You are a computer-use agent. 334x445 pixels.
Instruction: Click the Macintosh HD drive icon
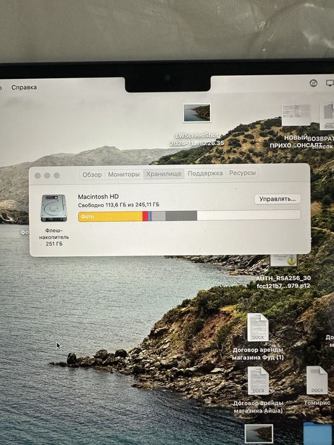[53, 208]
